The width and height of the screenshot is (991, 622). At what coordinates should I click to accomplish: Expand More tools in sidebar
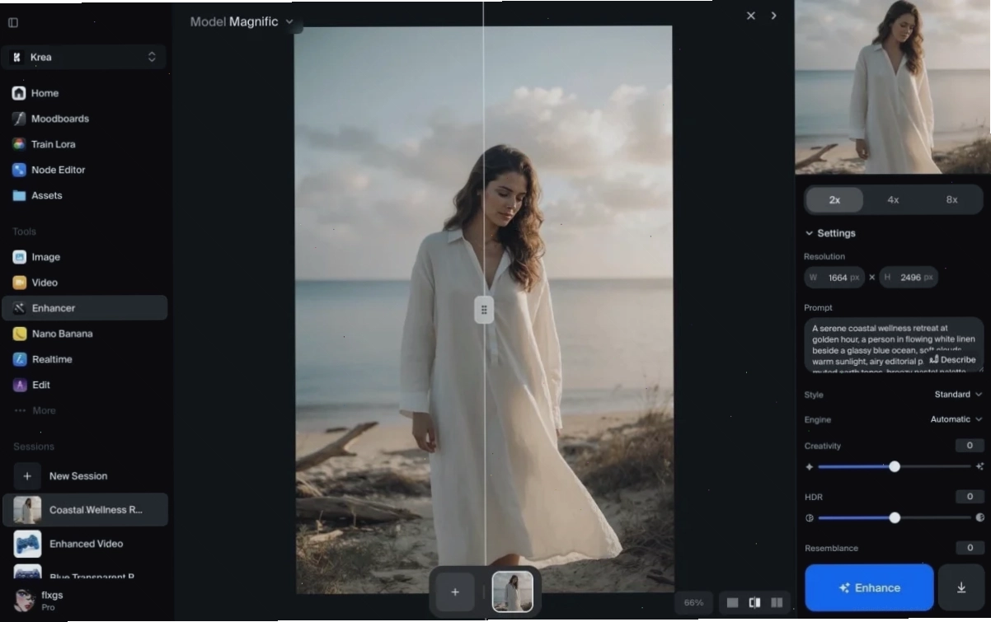[35, 410]
